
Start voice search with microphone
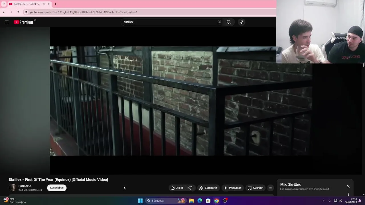click(242, 22)
